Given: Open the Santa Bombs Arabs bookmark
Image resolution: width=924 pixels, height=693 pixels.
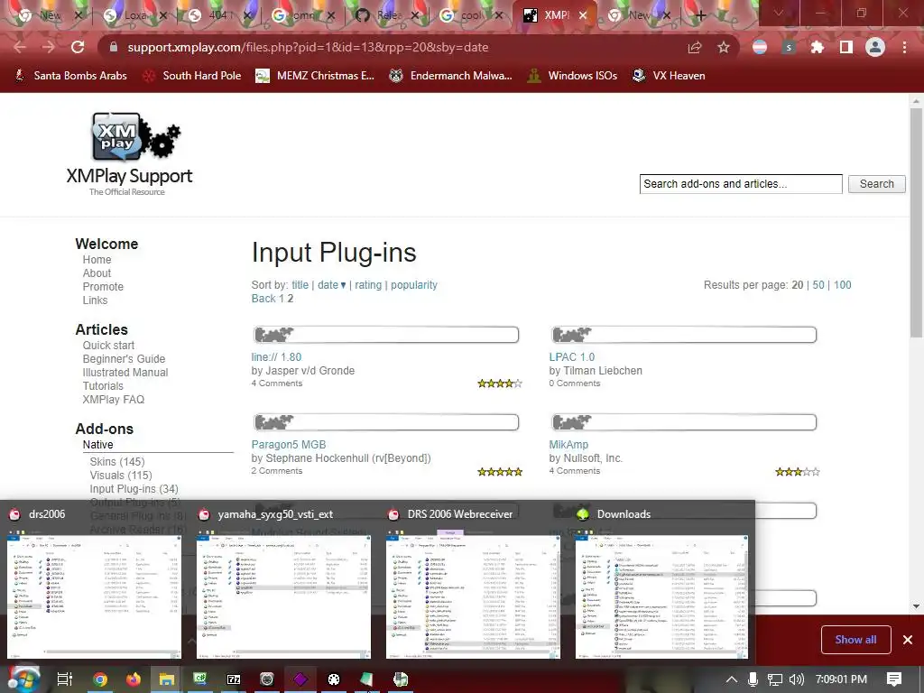Looking at the screenshot, I should pos(70,76).
